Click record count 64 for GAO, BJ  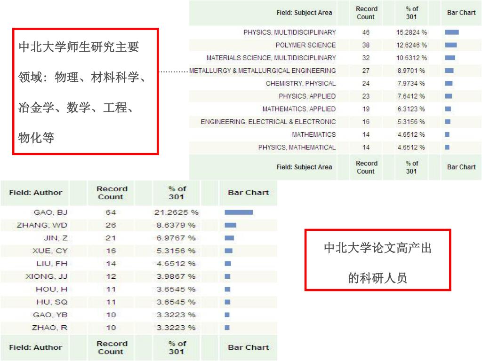pos(111,212)
